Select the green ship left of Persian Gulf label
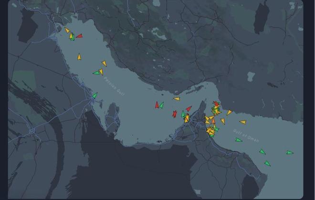This screenshot has width=315, height=200. [96, 73]
